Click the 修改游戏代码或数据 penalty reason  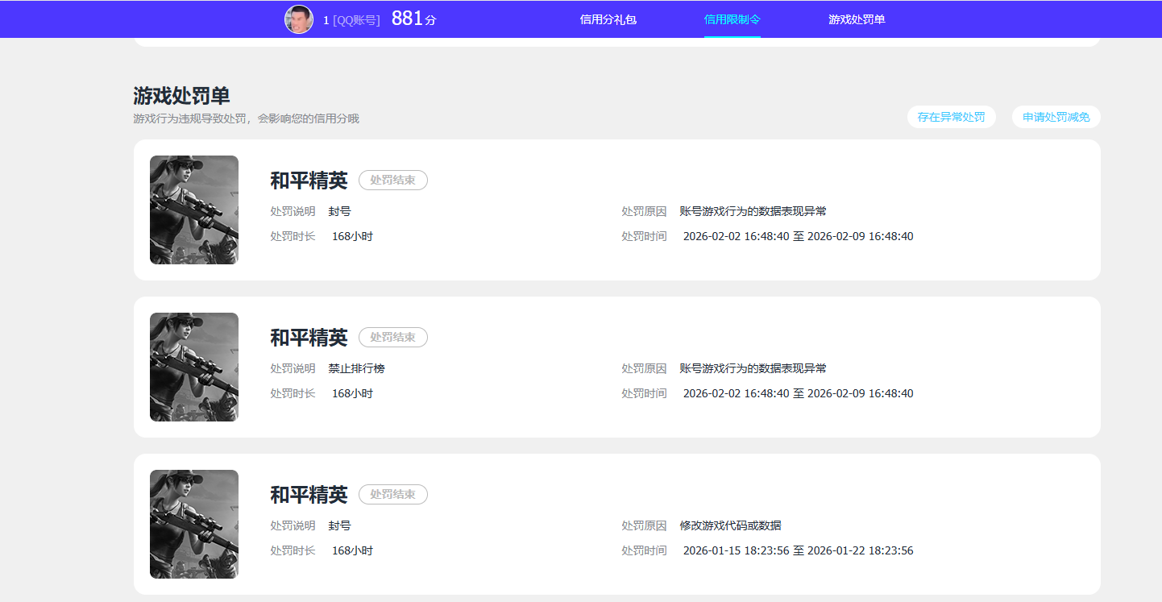tap(730, 525)
